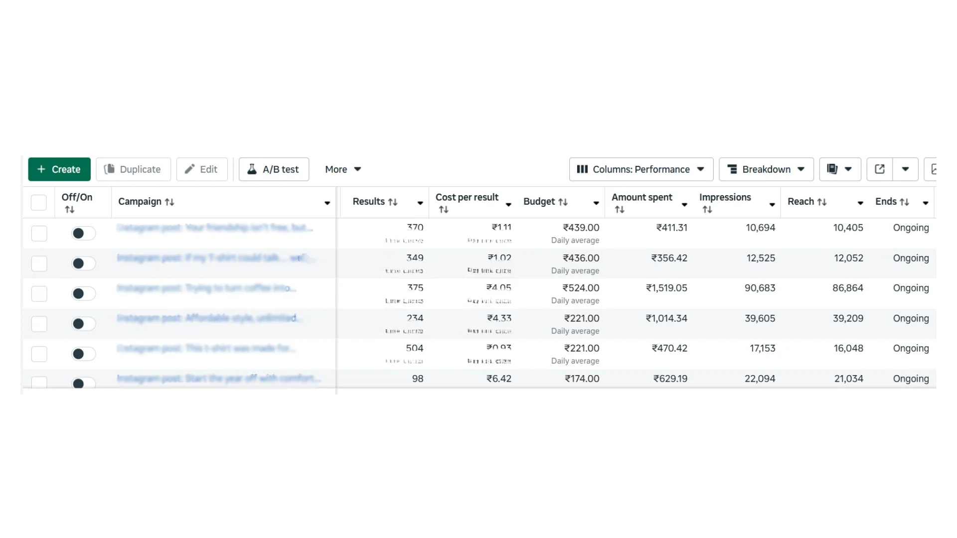The height and width of the screenshot is (538, 957).
Task: Sort by Cost per result
Action: click(444, 210)
